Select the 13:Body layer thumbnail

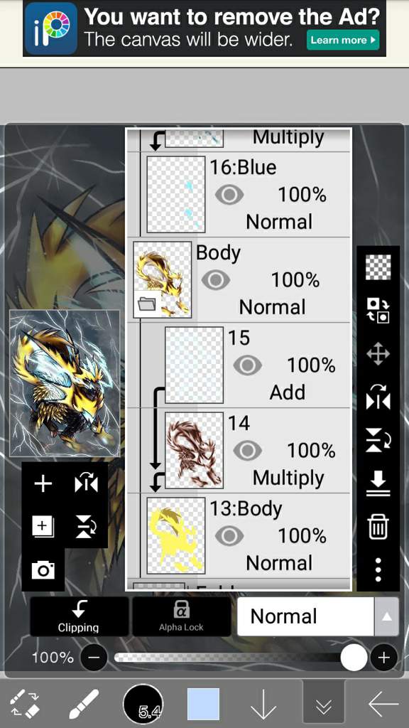click(176, 535)
